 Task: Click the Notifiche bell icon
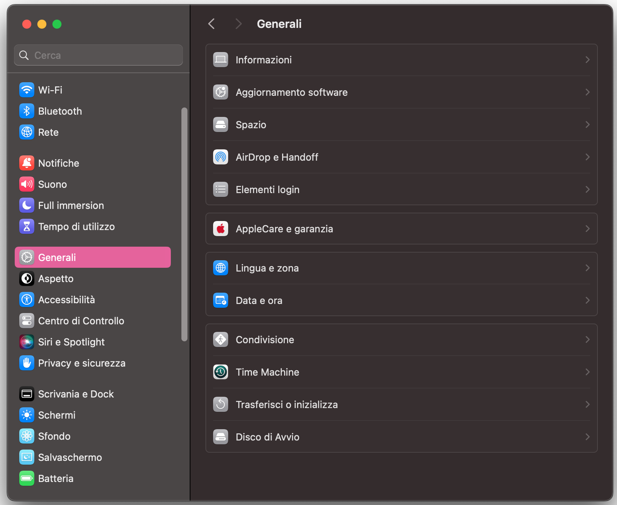click(x=27, y=163)
